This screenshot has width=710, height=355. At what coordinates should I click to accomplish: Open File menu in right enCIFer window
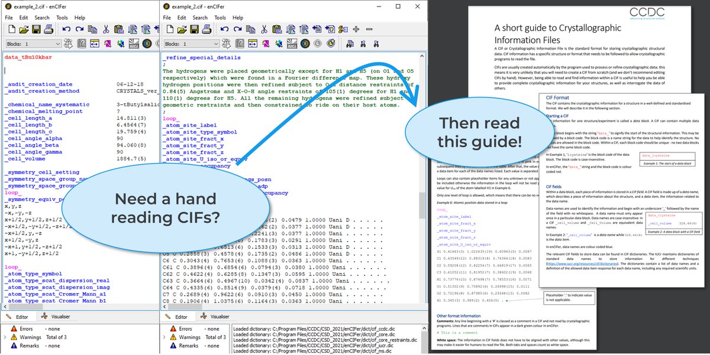click(x=167, y=18)
